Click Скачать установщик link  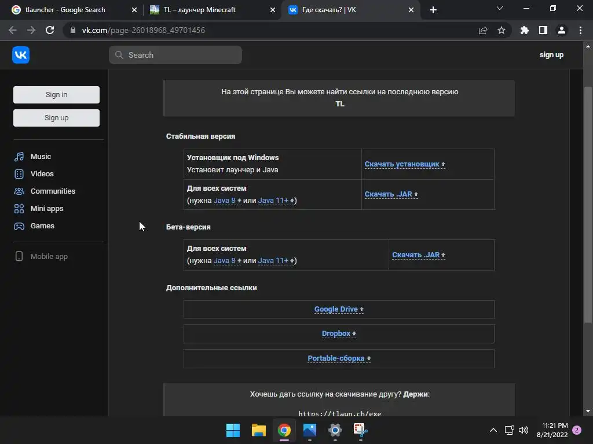(405, 164)
